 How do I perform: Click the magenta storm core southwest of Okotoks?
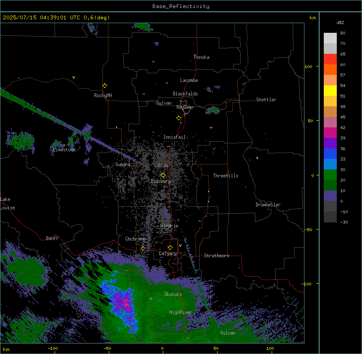(x=126, y=301)
